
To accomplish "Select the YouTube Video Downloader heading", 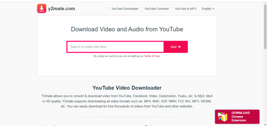I will pos(127,88).
